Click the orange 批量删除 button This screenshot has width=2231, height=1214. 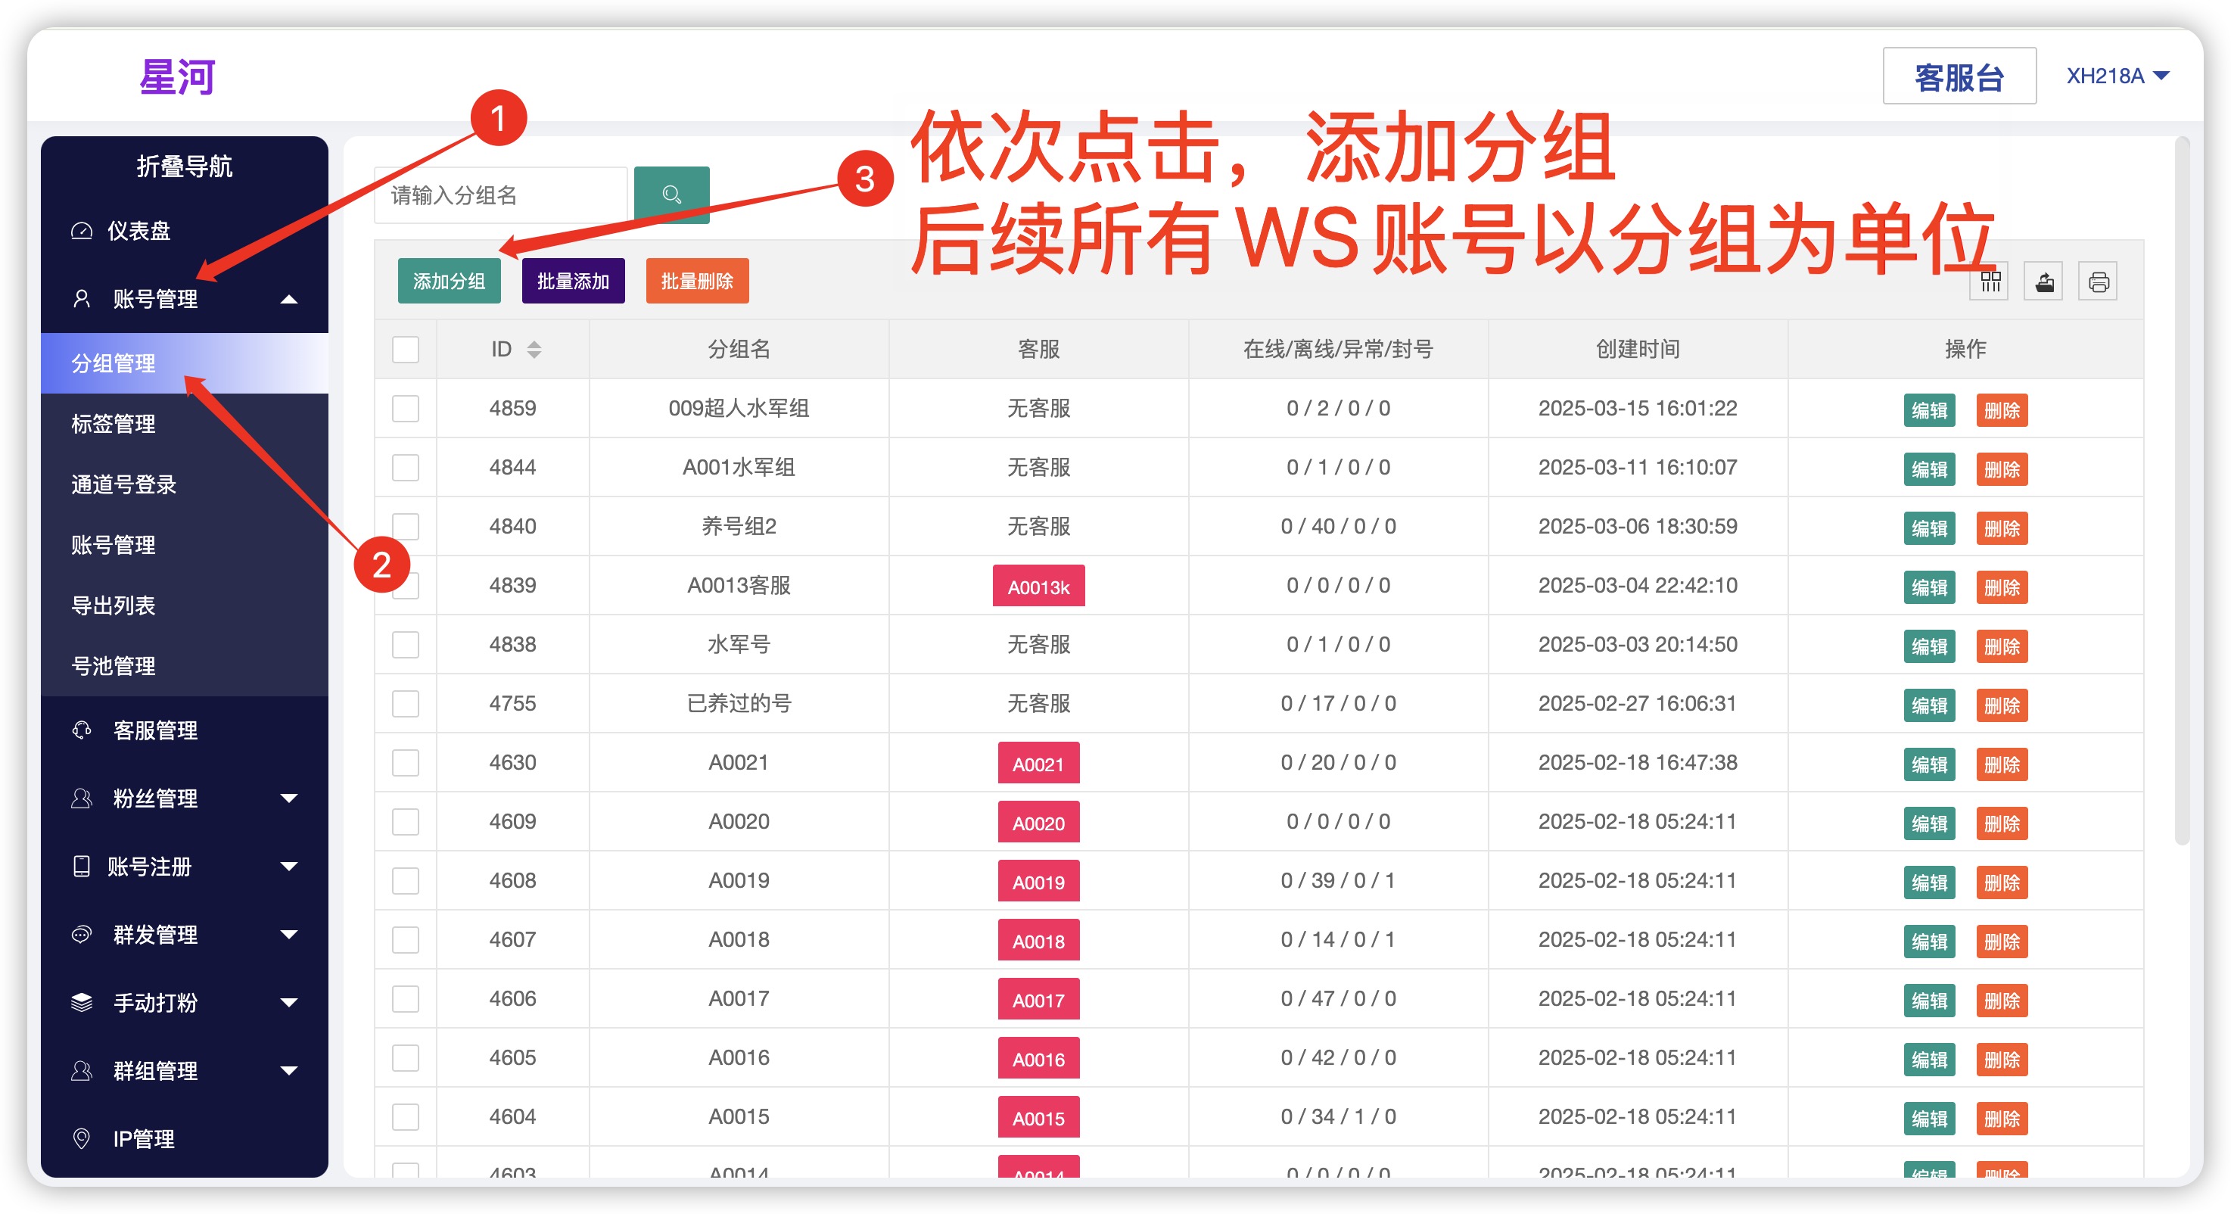click(696, 282)
